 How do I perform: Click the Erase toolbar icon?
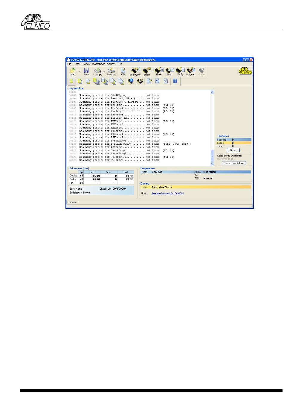(201, 71)
